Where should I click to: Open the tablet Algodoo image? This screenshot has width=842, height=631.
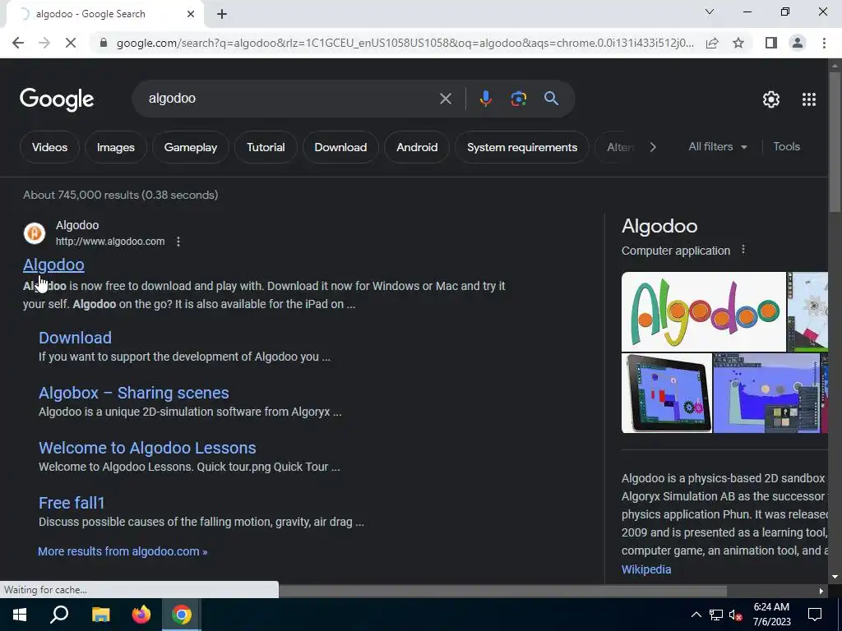666,393
